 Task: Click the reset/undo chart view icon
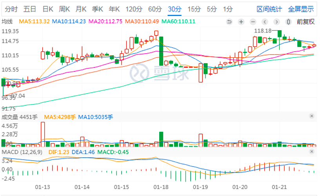[x=229, y=22]
